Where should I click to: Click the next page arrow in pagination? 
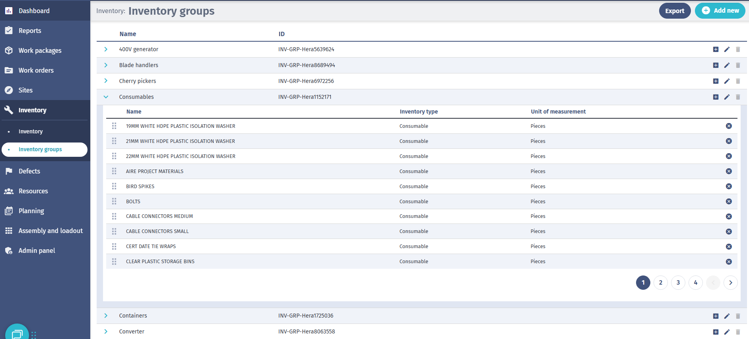(731, 283)
